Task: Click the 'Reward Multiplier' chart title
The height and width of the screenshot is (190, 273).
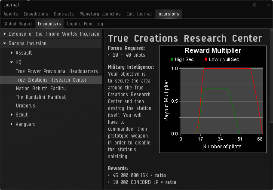Action: [212, 50]
